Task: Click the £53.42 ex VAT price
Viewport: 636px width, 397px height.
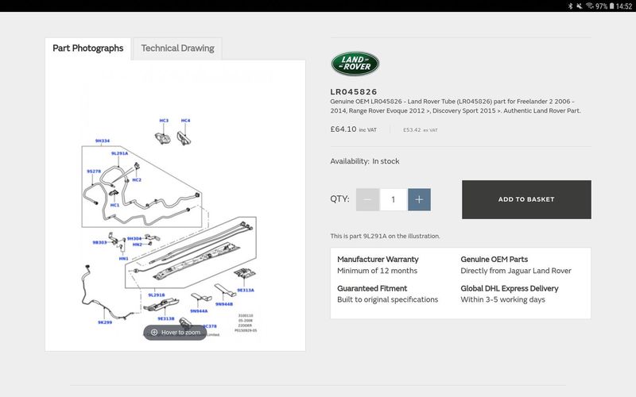Action: pyautogui.click(x=421, y=130)
